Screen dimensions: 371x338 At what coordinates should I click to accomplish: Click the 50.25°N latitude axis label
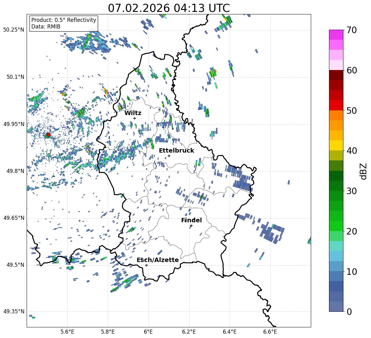tap(13, 30)
